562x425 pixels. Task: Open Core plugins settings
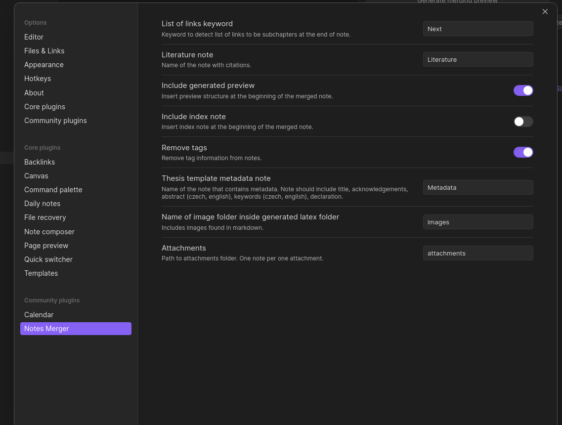point(44,106)
